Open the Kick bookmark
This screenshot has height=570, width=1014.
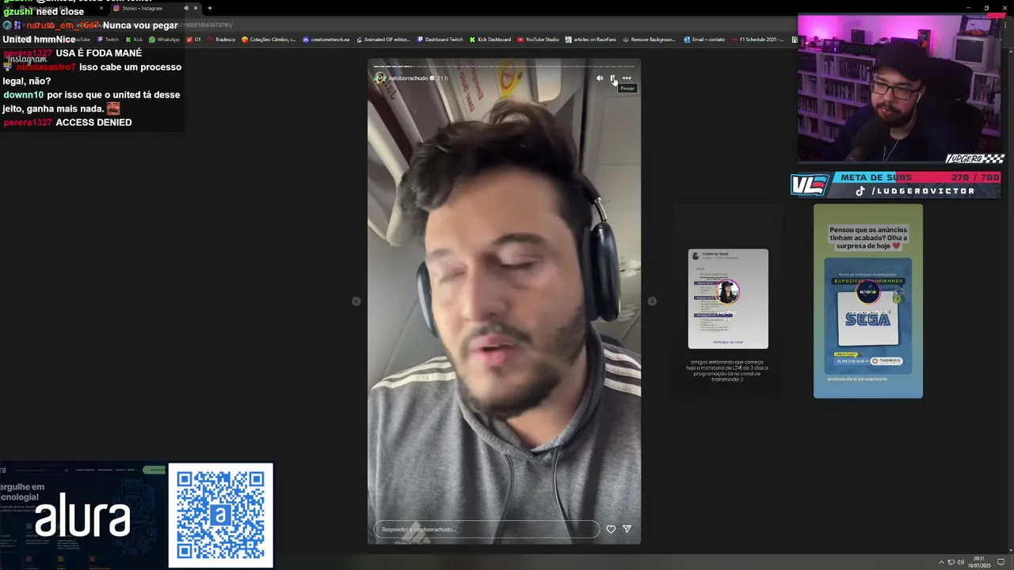point(134,40)
